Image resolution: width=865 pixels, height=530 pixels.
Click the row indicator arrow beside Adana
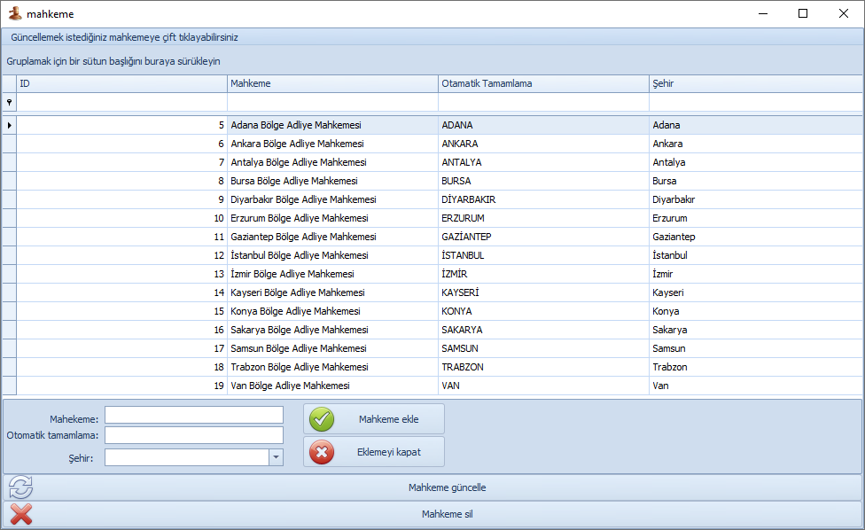pos(10,126)
